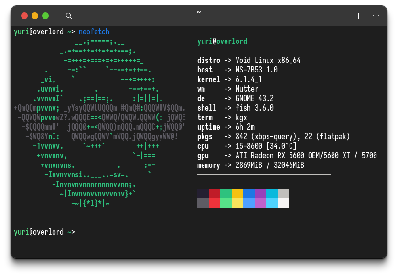Select the magenta swatch in the top row

(260, 193)
